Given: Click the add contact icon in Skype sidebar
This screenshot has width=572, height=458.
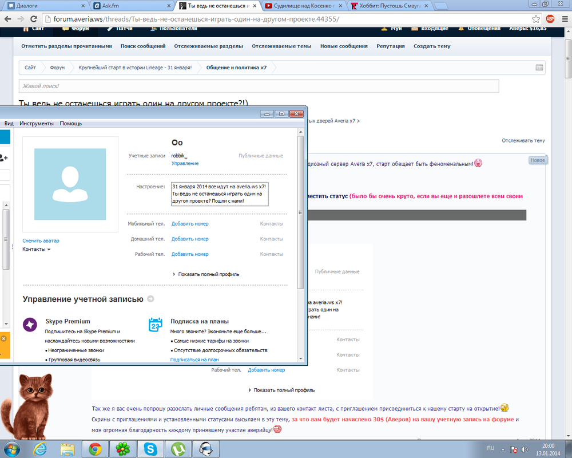Looking at the screenshot, I should click(x=4, y=157).
